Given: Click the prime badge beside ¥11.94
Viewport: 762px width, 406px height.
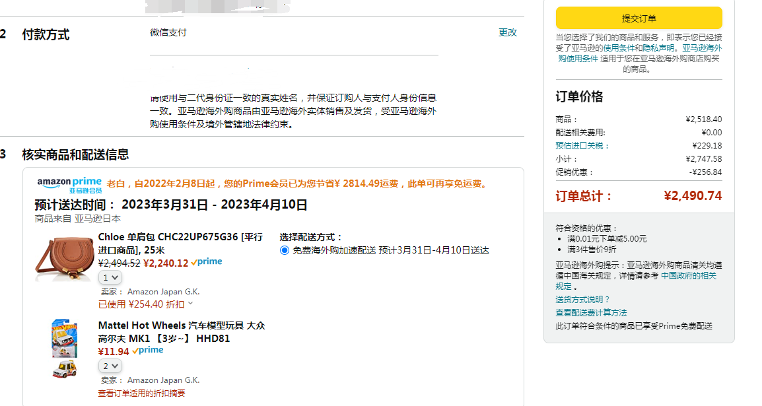Looking at the screenshot, I should click(148, 350).
